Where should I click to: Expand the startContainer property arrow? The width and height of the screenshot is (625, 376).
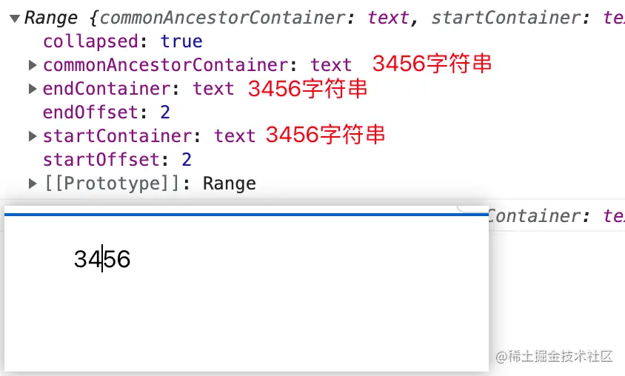33,136
